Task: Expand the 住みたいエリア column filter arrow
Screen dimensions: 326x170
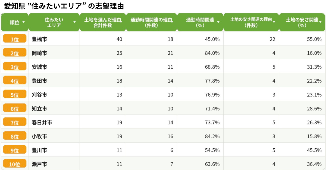Action: click(x=75, y=22)
